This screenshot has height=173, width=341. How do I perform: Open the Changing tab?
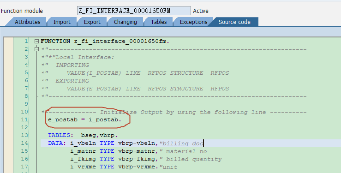click(126, 22)
